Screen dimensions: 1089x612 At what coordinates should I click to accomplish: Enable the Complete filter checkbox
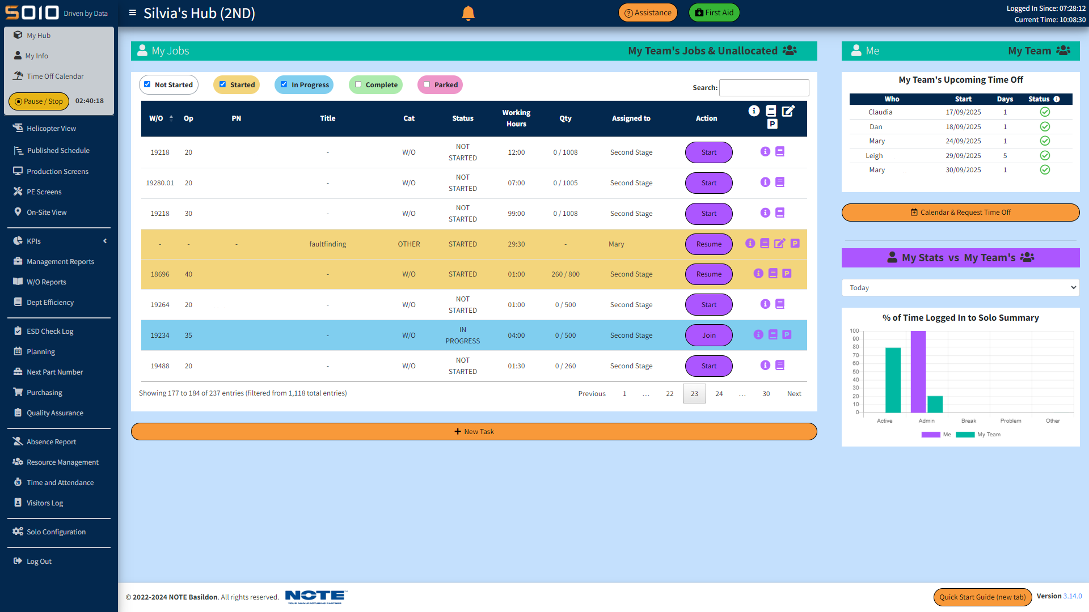(358, 84)
